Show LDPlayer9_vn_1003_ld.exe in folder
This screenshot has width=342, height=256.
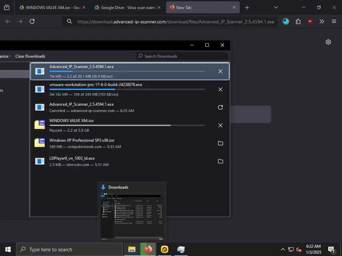[220, 161]
